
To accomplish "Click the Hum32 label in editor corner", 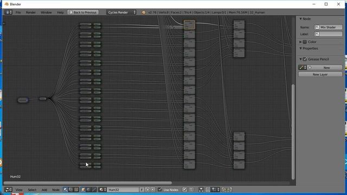I will point(15,177).
